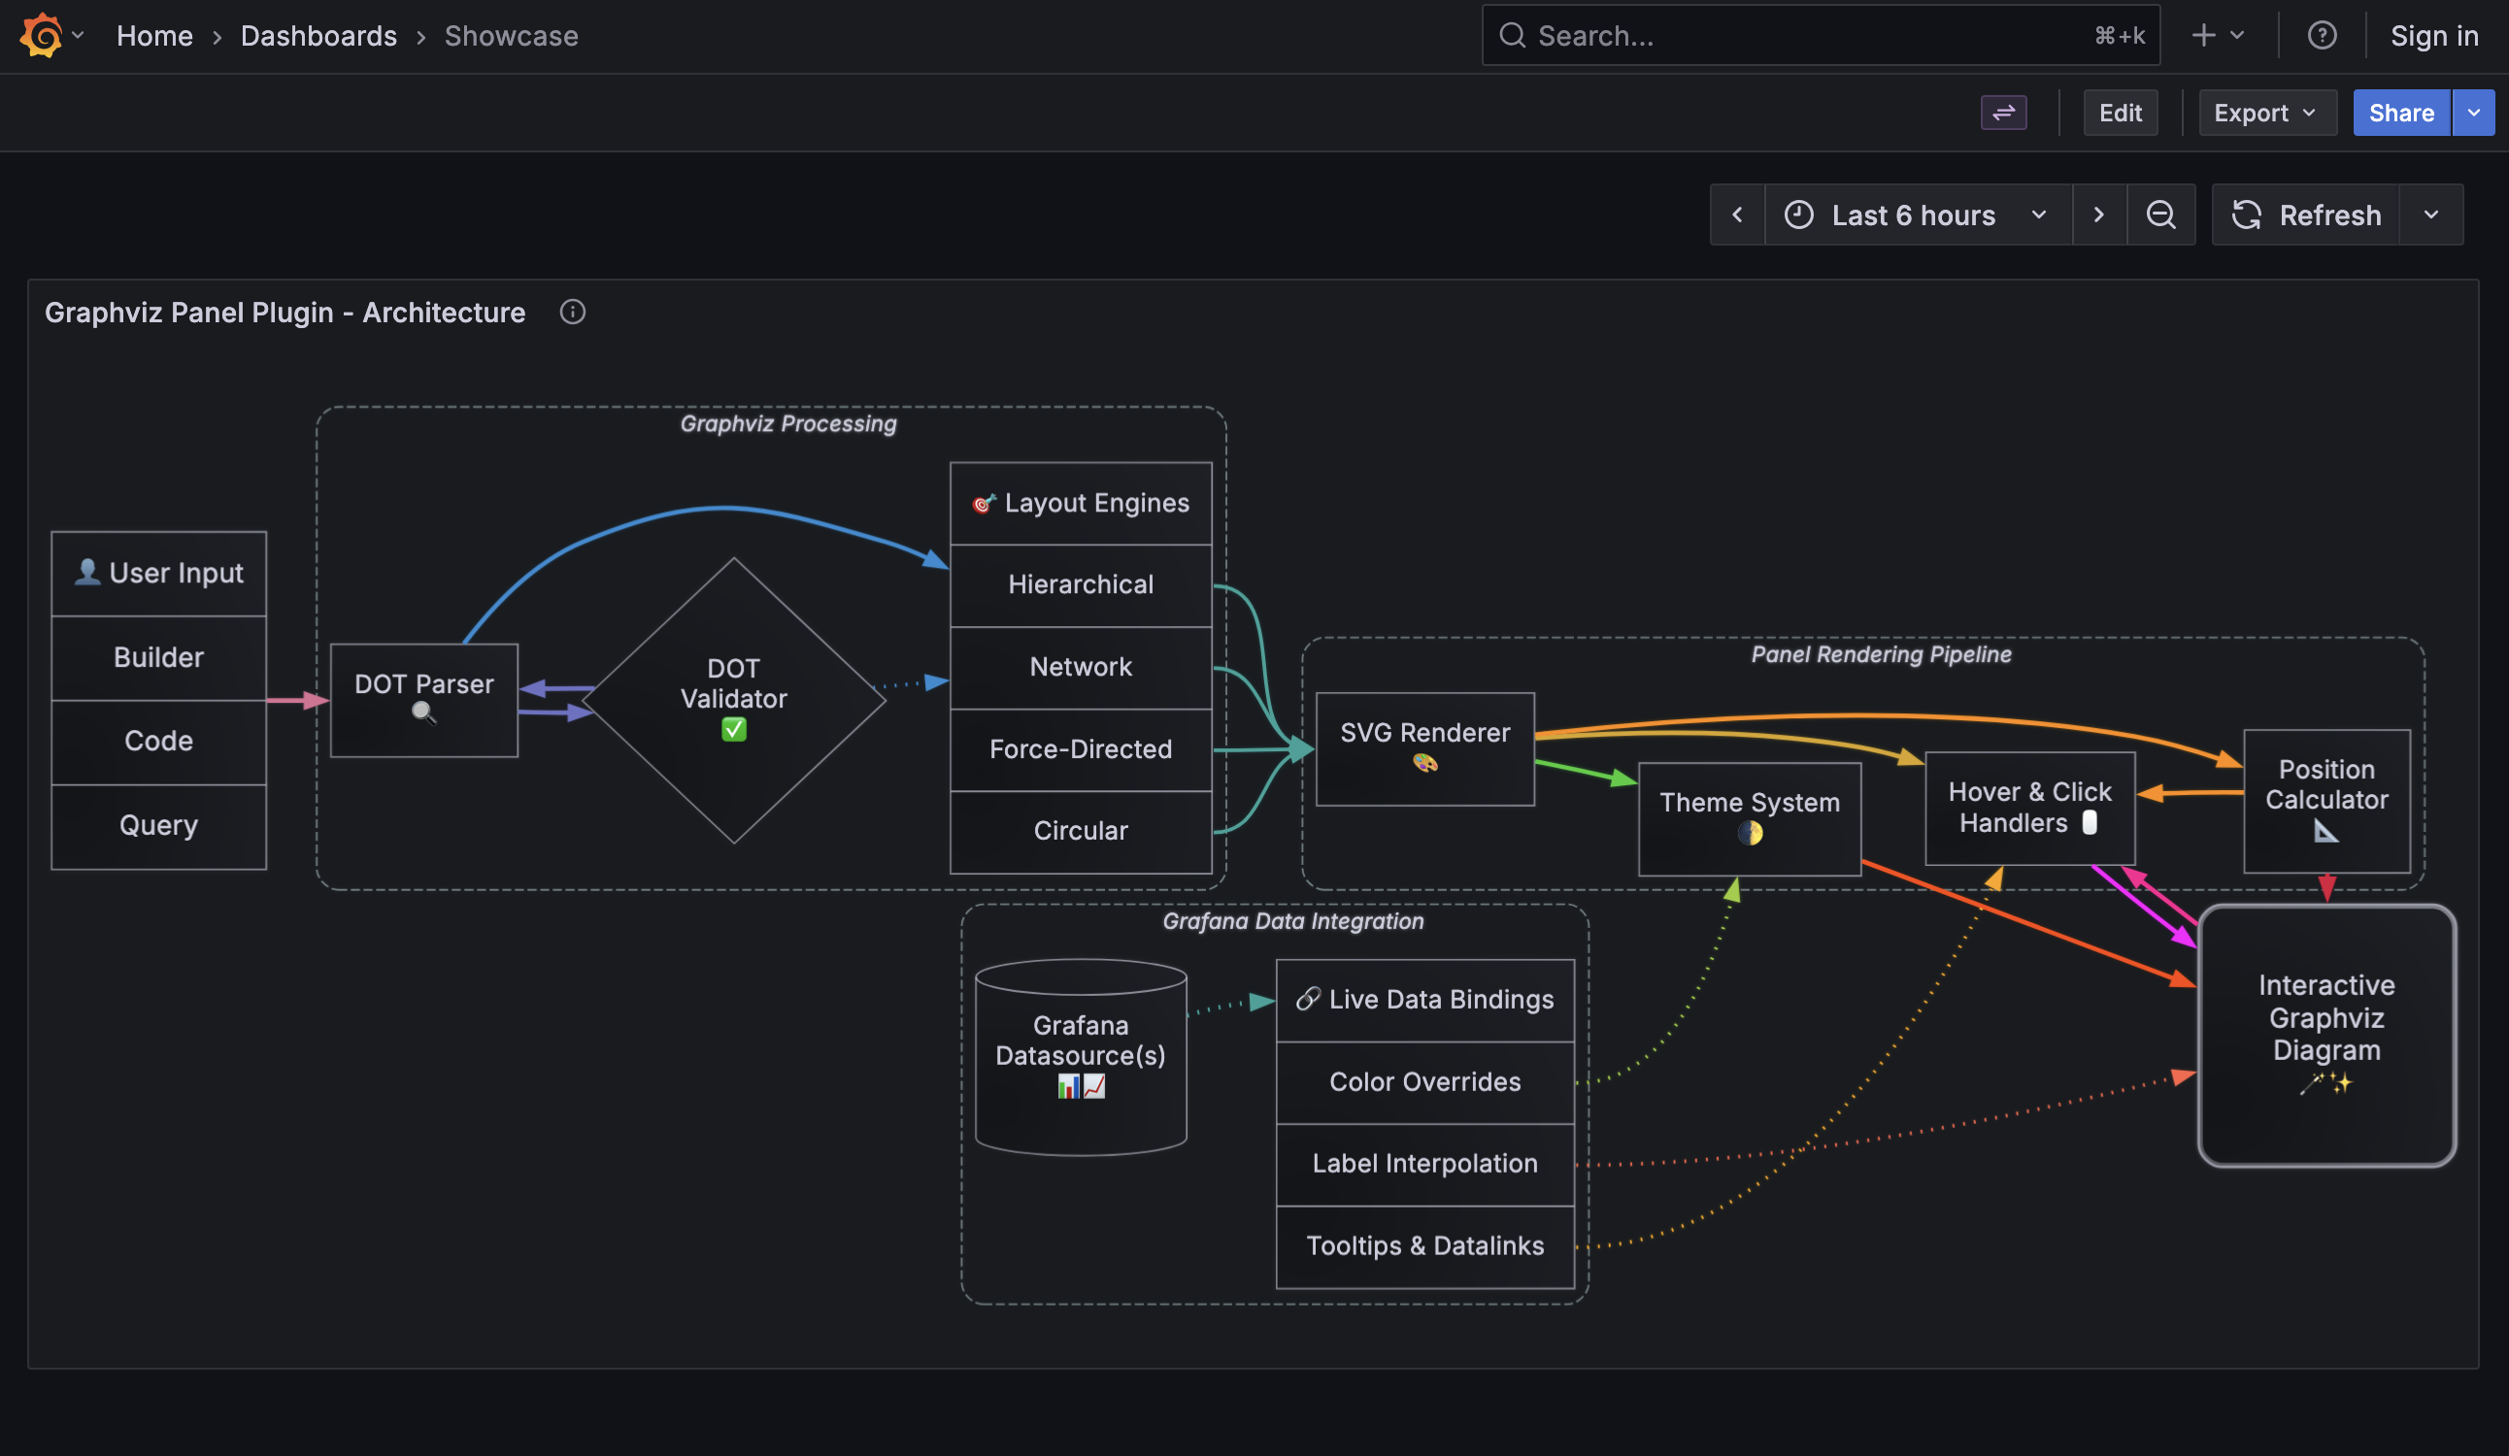Select the Sign in link
The image size is (2509, 1456).
click(2433, 35)
